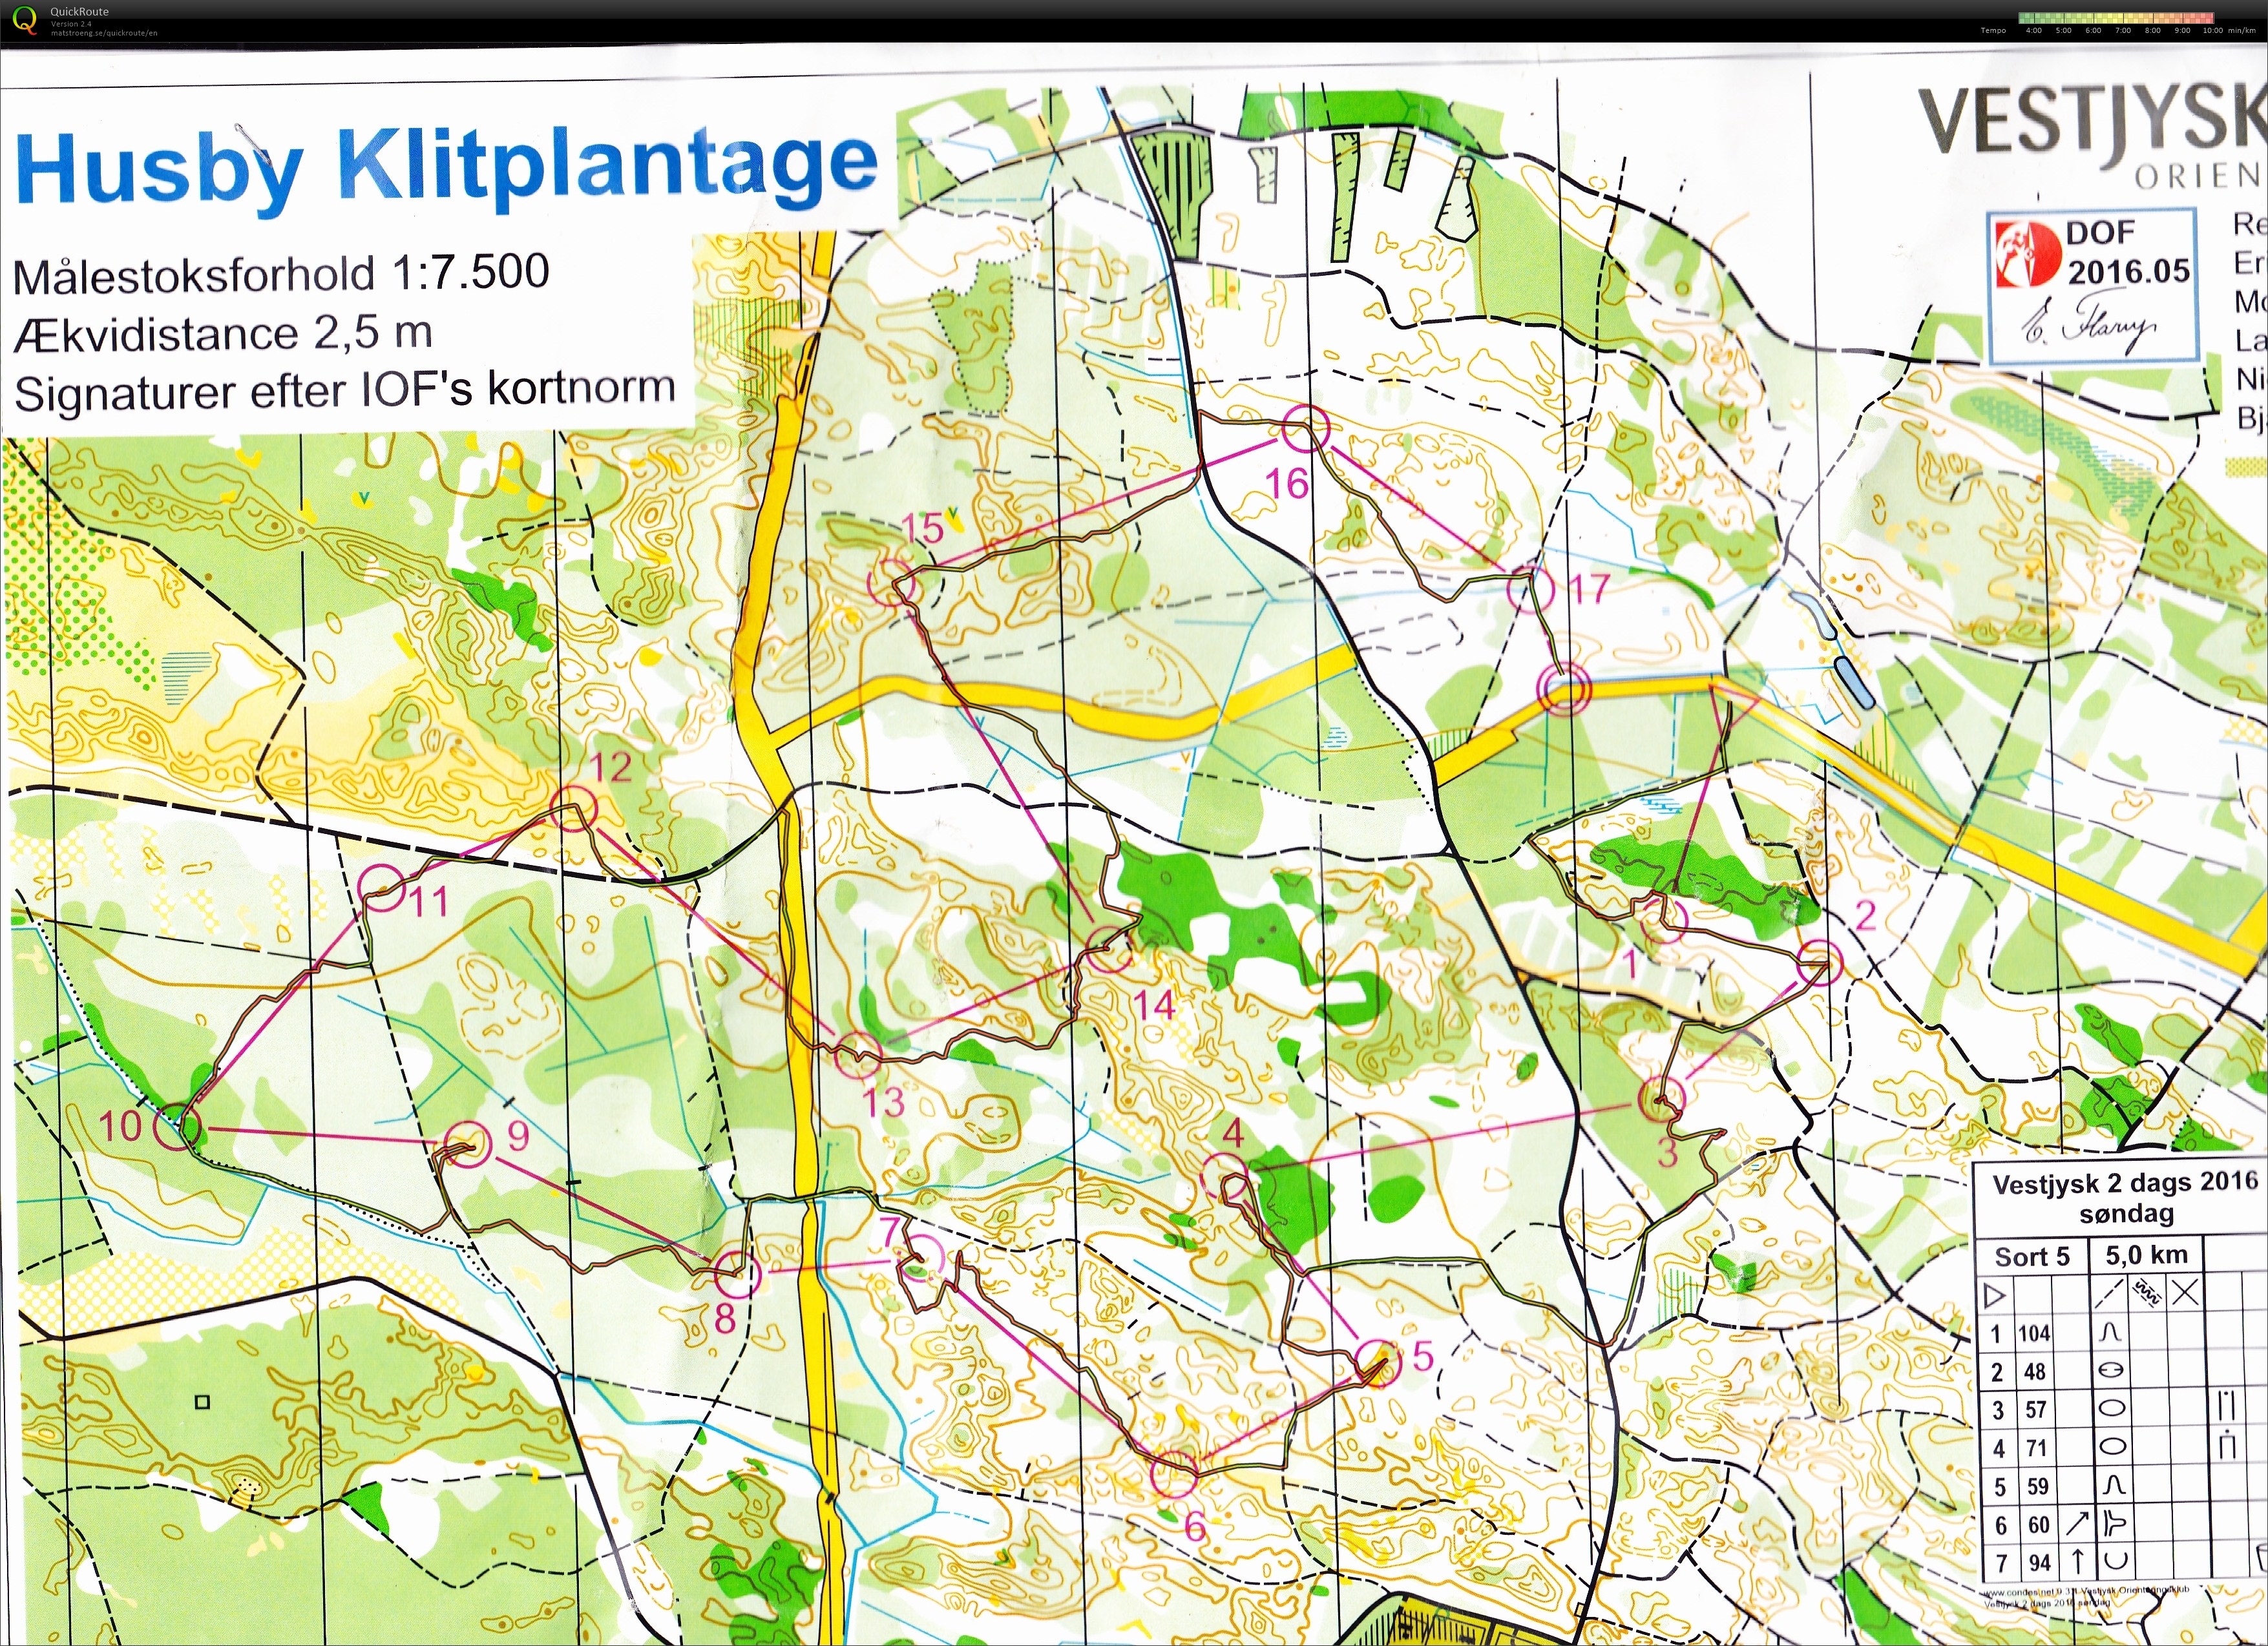Click the Sort 5 course name cell

pyautogui.click(x=2032, y=1257)
